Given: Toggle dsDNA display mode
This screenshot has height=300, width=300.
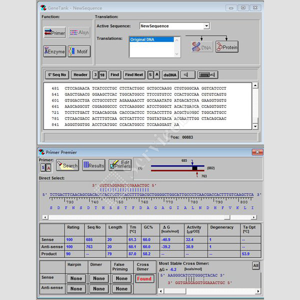Looking at the screenshot, I should click(x=170, y=75).
